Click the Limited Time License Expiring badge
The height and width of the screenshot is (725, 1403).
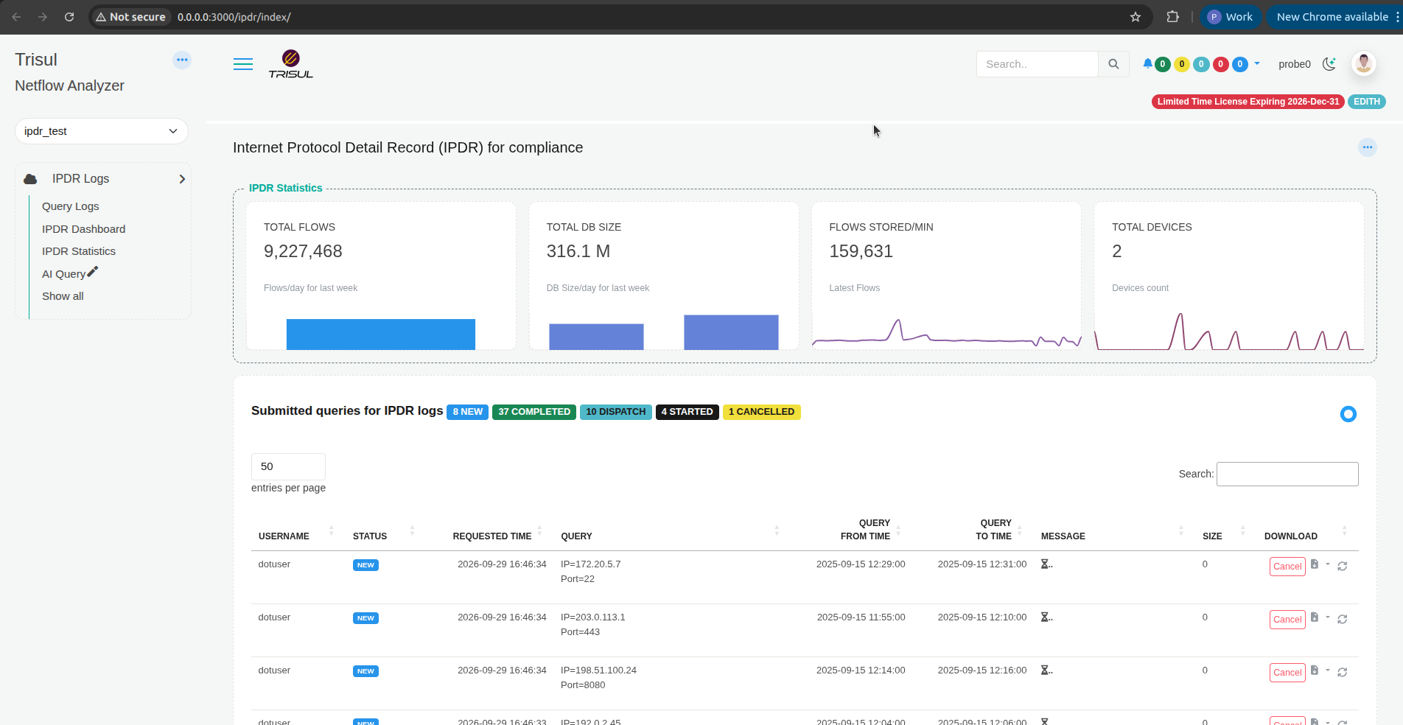[x=1248, y=102]
